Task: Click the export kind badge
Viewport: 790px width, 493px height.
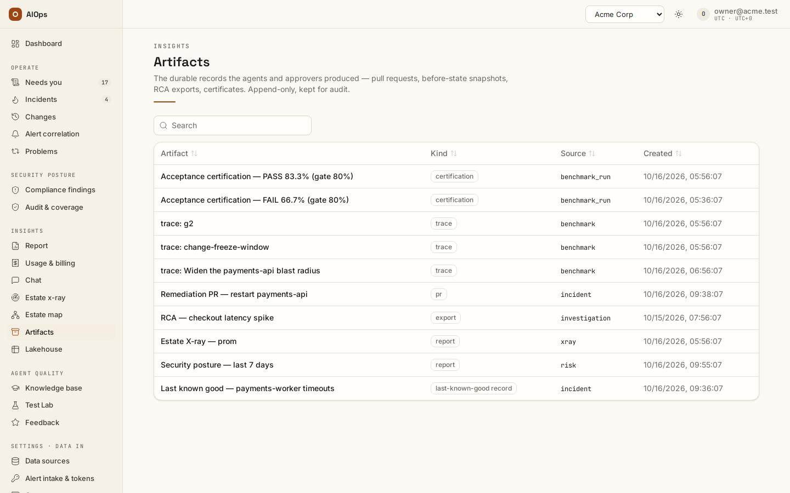Action: click(445, 318)
